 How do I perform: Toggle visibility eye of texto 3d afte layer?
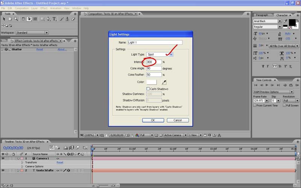tap(3, 170)
